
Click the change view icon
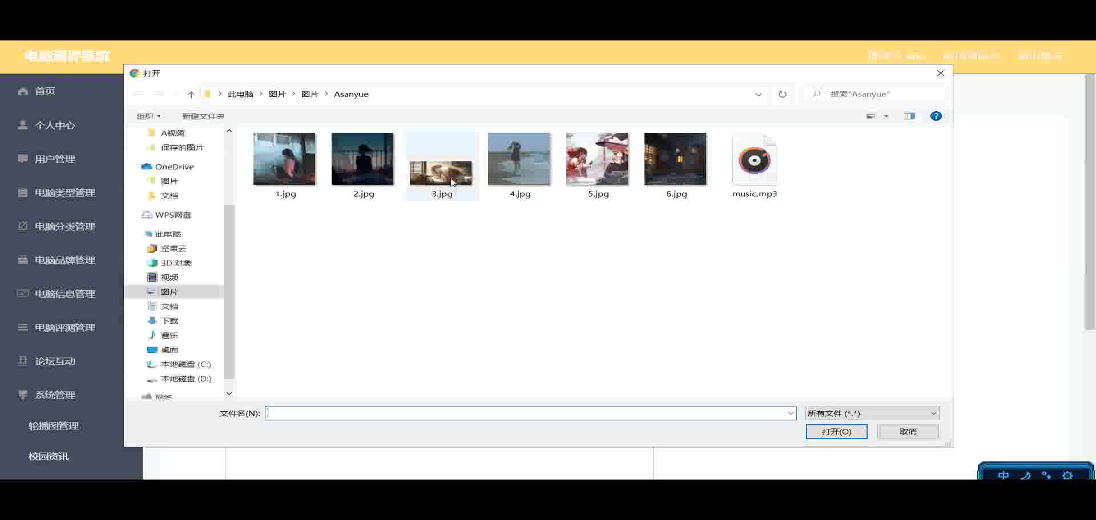pyautogui.click(x=872, y=116)
